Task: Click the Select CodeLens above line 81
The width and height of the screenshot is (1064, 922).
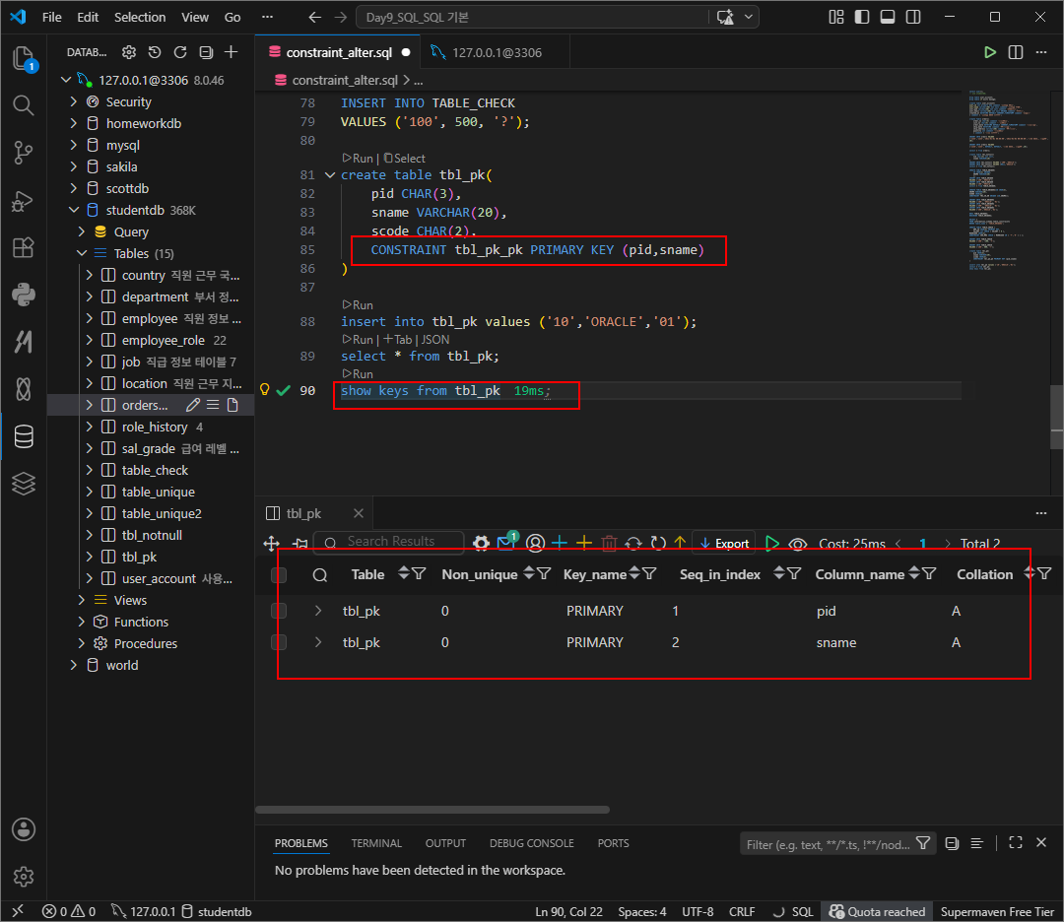Action: 405,158
